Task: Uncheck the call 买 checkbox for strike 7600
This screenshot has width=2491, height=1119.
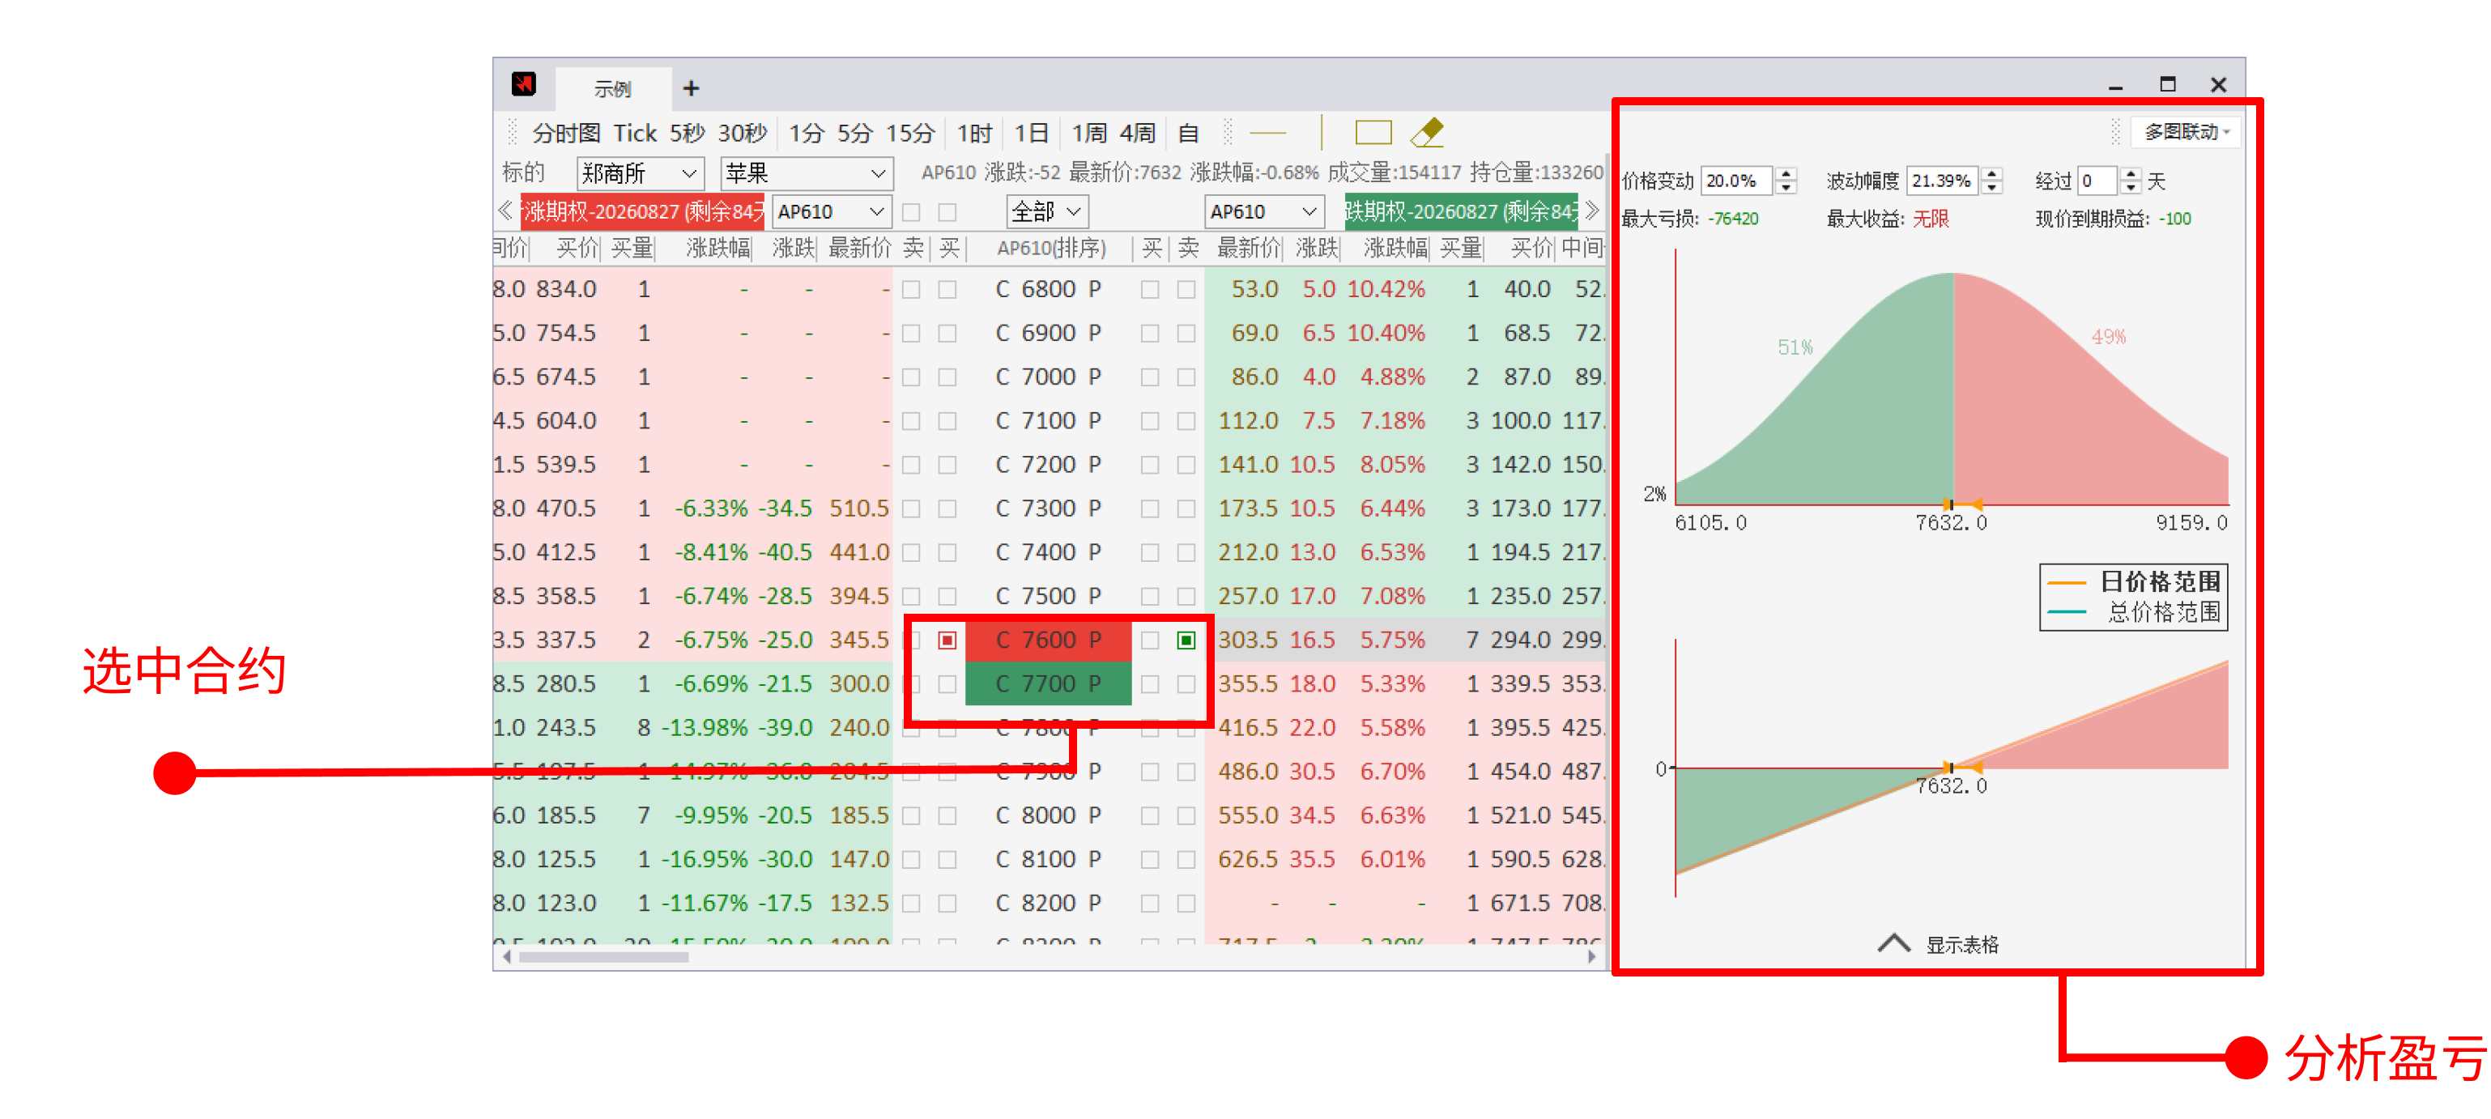Action: [x=947, y=640]
